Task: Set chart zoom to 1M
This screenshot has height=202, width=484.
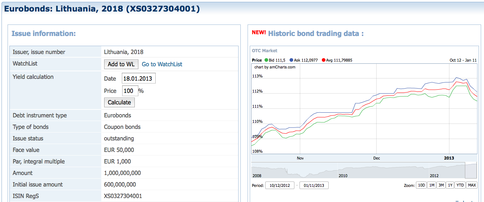Action: tap(432, 185)
